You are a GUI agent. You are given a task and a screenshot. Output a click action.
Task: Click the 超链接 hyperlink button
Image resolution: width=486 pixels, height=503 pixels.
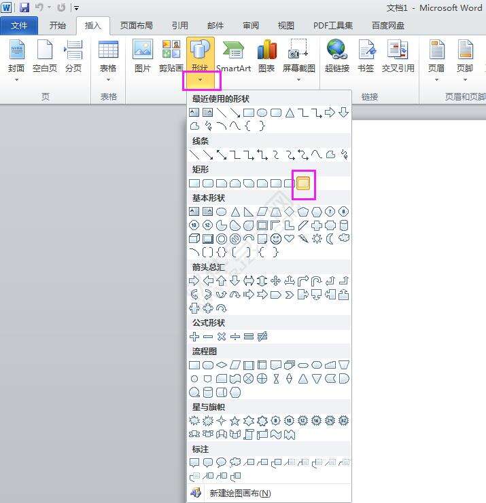point(337,56)
